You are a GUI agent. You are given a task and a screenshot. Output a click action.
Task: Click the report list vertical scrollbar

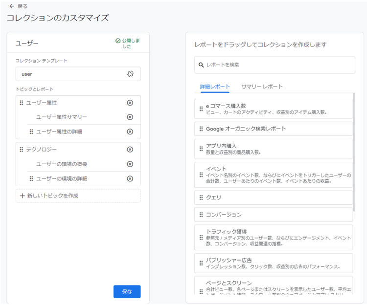click(354, 152)
